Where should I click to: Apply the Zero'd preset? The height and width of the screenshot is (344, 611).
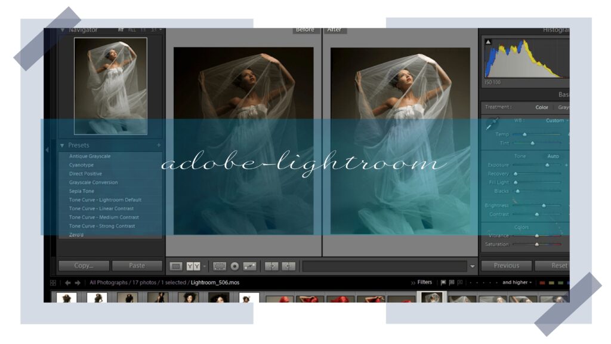(76, 235)
